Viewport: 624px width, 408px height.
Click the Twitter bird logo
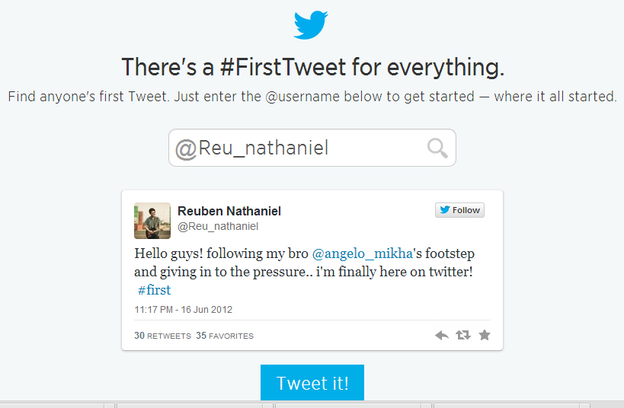311,24
